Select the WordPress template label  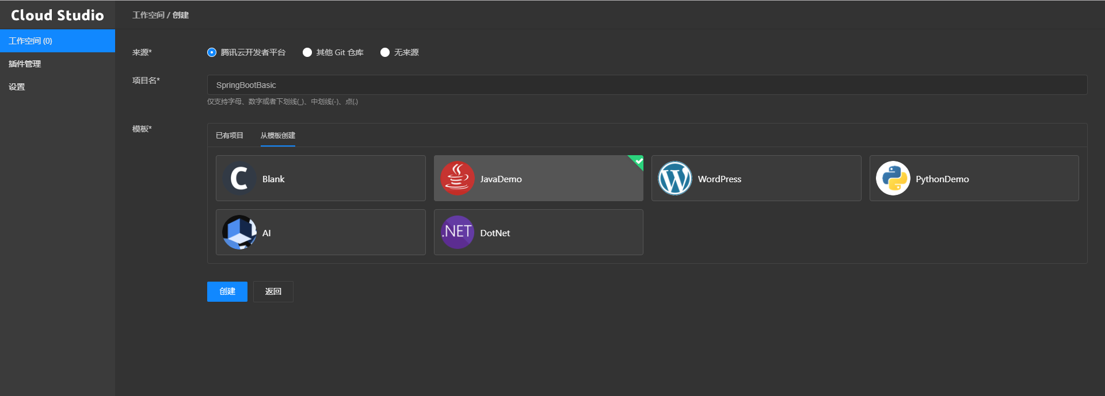(719, 179)
